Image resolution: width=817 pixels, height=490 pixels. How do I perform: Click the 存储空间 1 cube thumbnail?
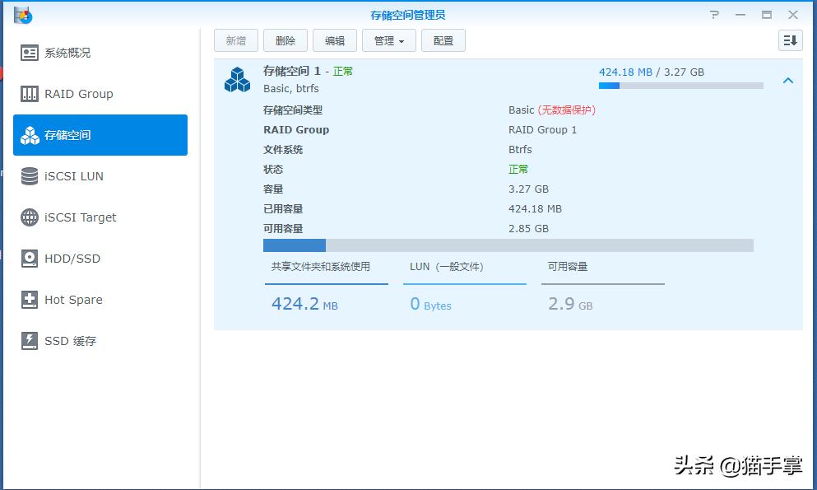click(236, 78)
